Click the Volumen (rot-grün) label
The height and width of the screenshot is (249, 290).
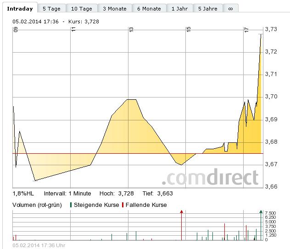pos(37,205)
